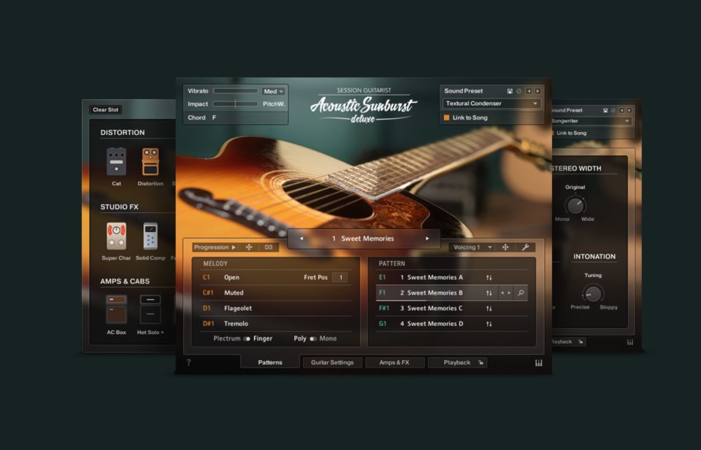Image resolution: width=701 pixels, height=450 pixels.
Task: Click the Impact slider
Action: point(235,104)
